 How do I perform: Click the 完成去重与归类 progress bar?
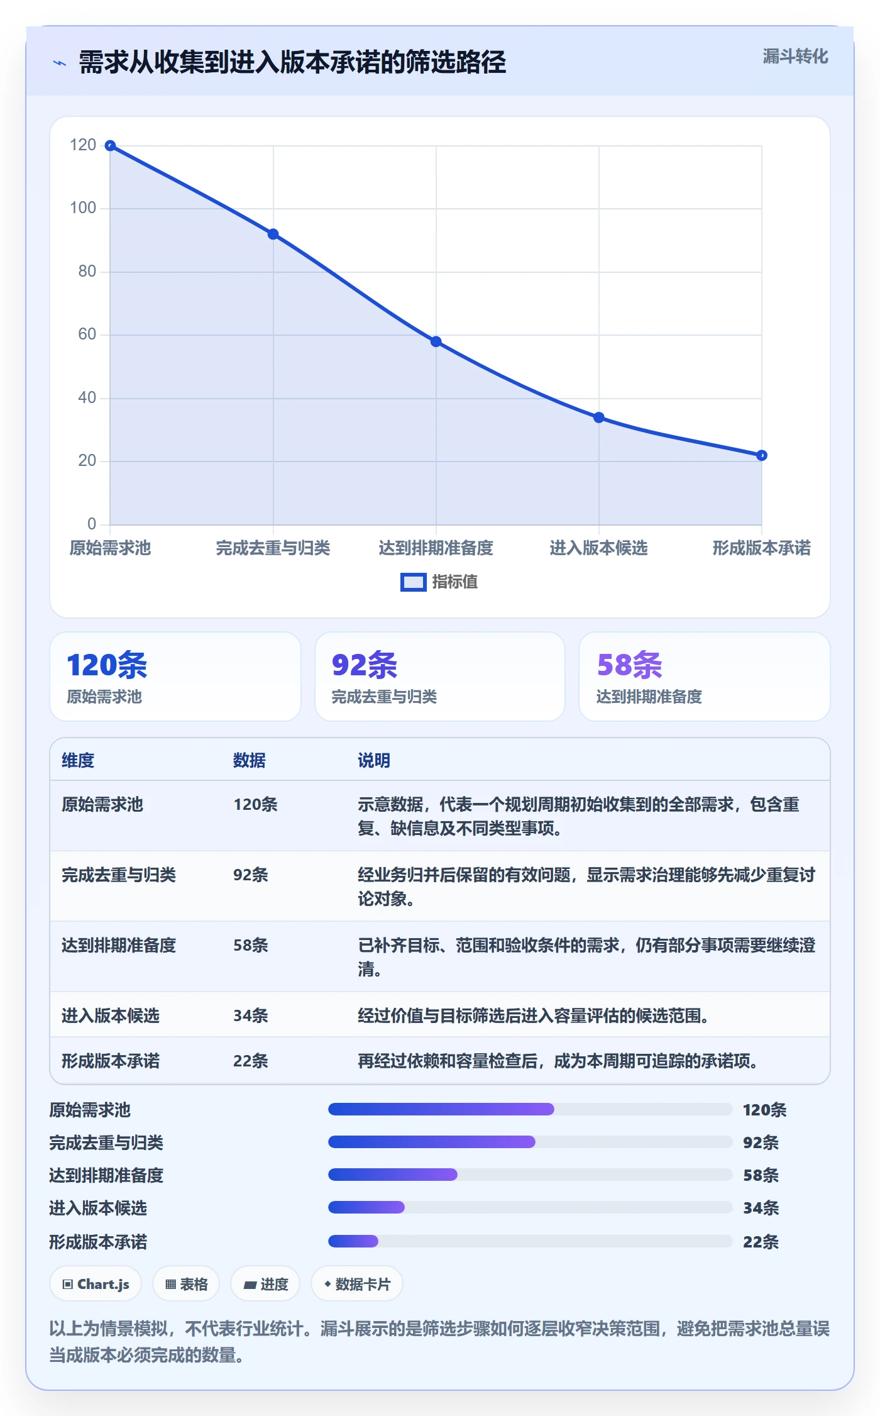531,1142
